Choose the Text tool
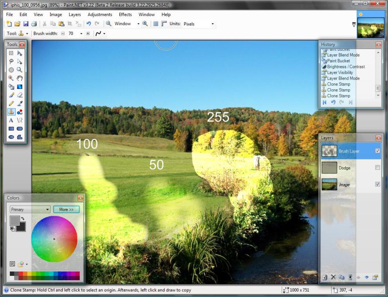388x297 pixels. [x=11, y=120]
